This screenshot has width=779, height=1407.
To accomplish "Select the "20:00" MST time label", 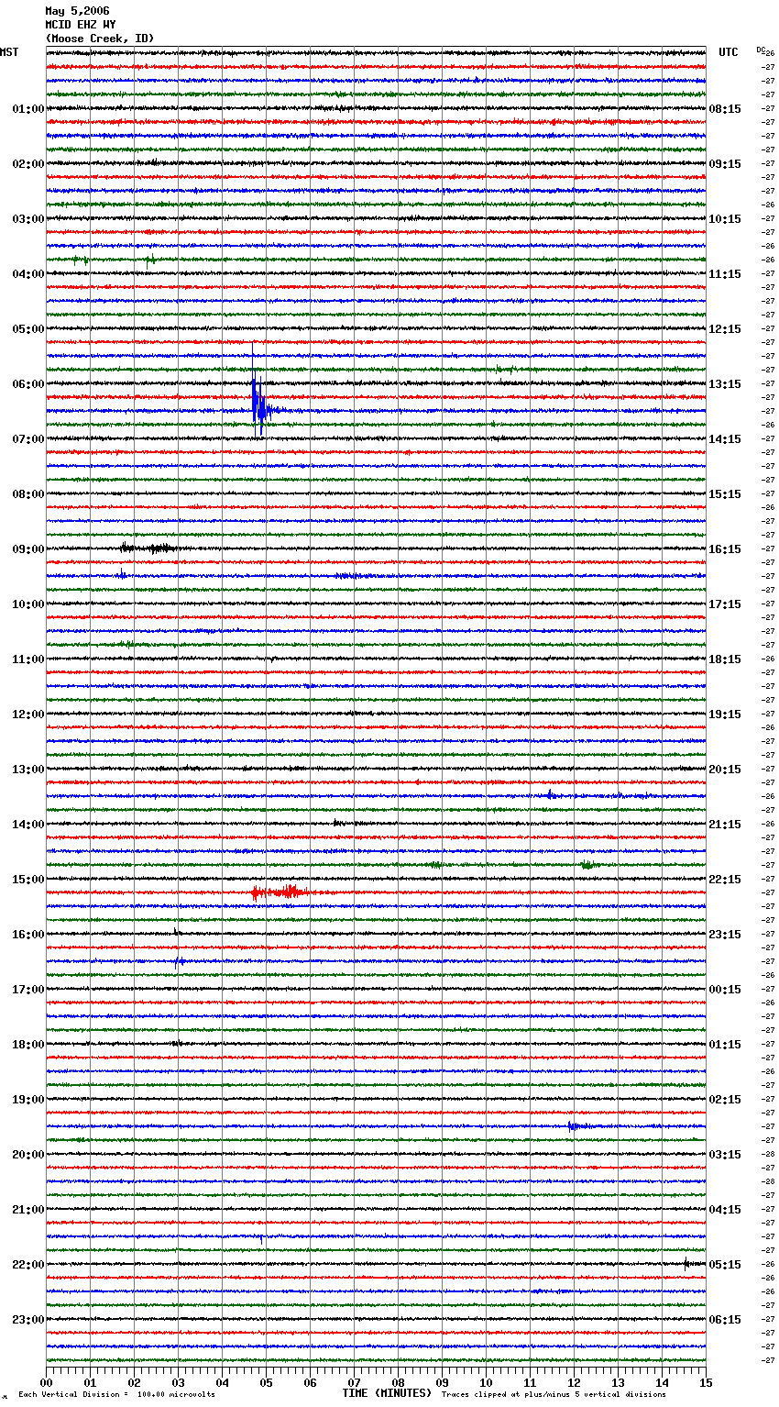I will pyautogui.click(x=28, y=1155).
